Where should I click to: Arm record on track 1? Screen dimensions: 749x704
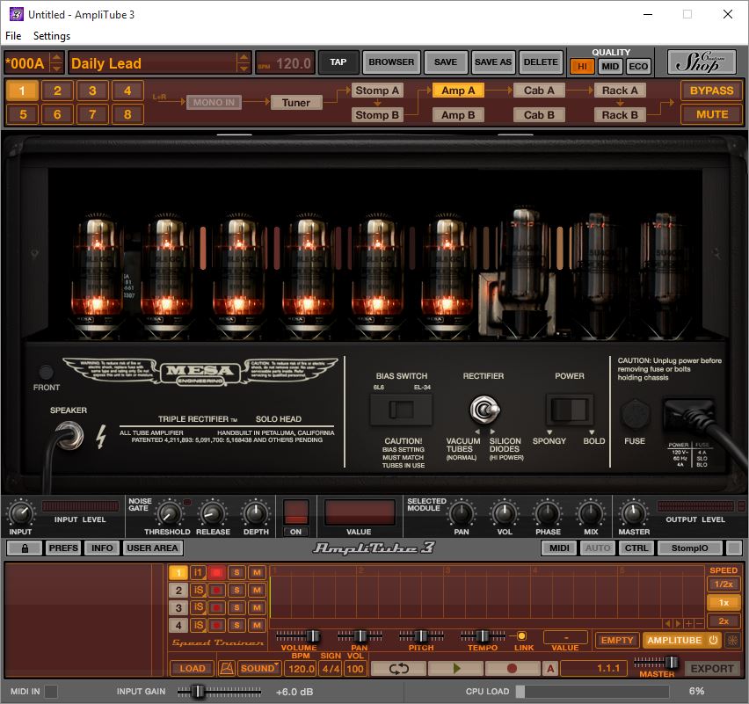click(x=216, y=572)
